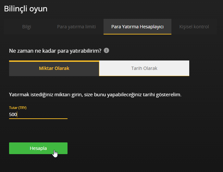Image resolution: width=223 pixels, height=172 pixels.
Task: Open the Bilgi tab
Action: 27,27
